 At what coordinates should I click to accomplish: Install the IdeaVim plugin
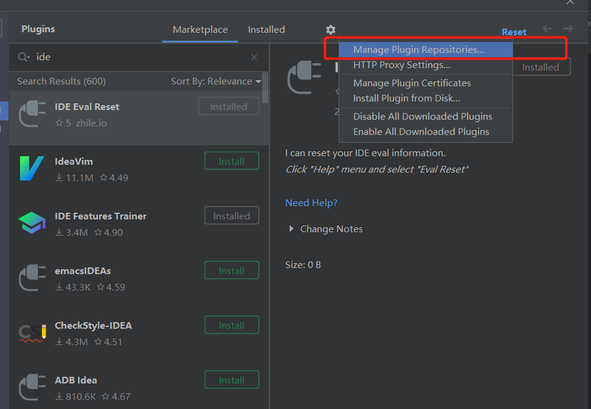(232, 161)
